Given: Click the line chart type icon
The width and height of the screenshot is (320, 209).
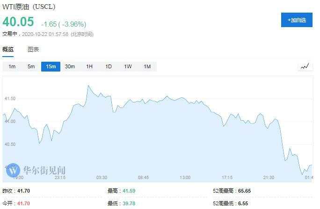Looking at the screenshot, I should pyautogui.click(x=305, y=66).
